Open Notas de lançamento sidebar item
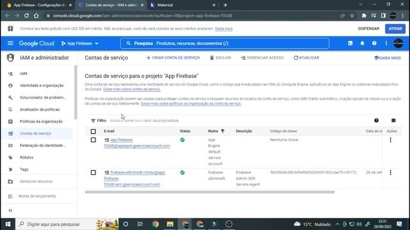 37,196
